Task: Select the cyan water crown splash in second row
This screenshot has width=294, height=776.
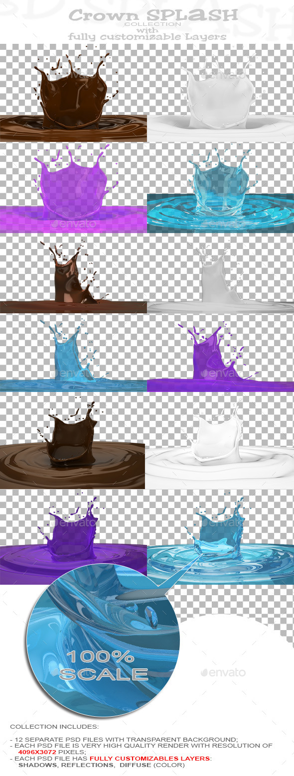Action: click(x=220, y=188)
